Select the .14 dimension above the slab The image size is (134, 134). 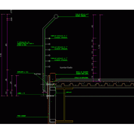tap(92, 77)
